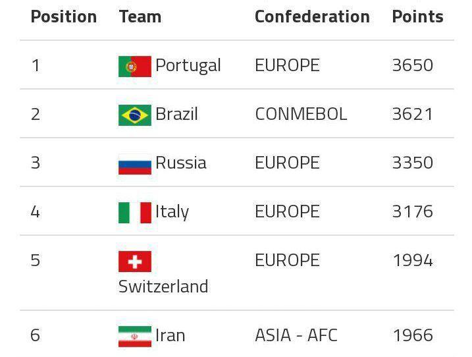The image size is (472, 357).
Task: Click Portugal's 3650 points value
Action: pos(413,65)
